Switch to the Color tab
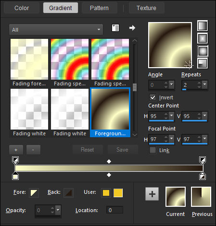 [x=22, y=8]
